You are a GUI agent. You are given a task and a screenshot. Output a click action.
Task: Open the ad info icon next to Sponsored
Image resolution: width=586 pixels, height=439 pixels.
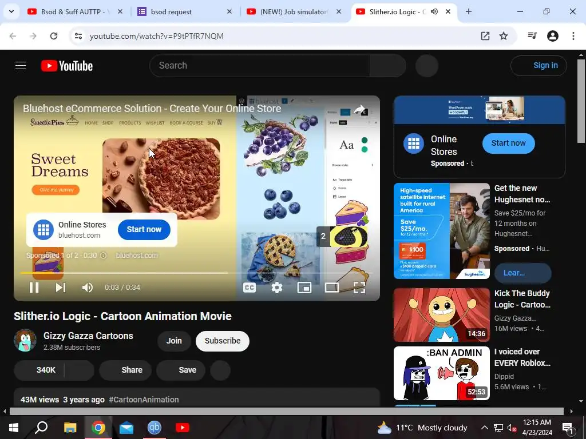104,256
